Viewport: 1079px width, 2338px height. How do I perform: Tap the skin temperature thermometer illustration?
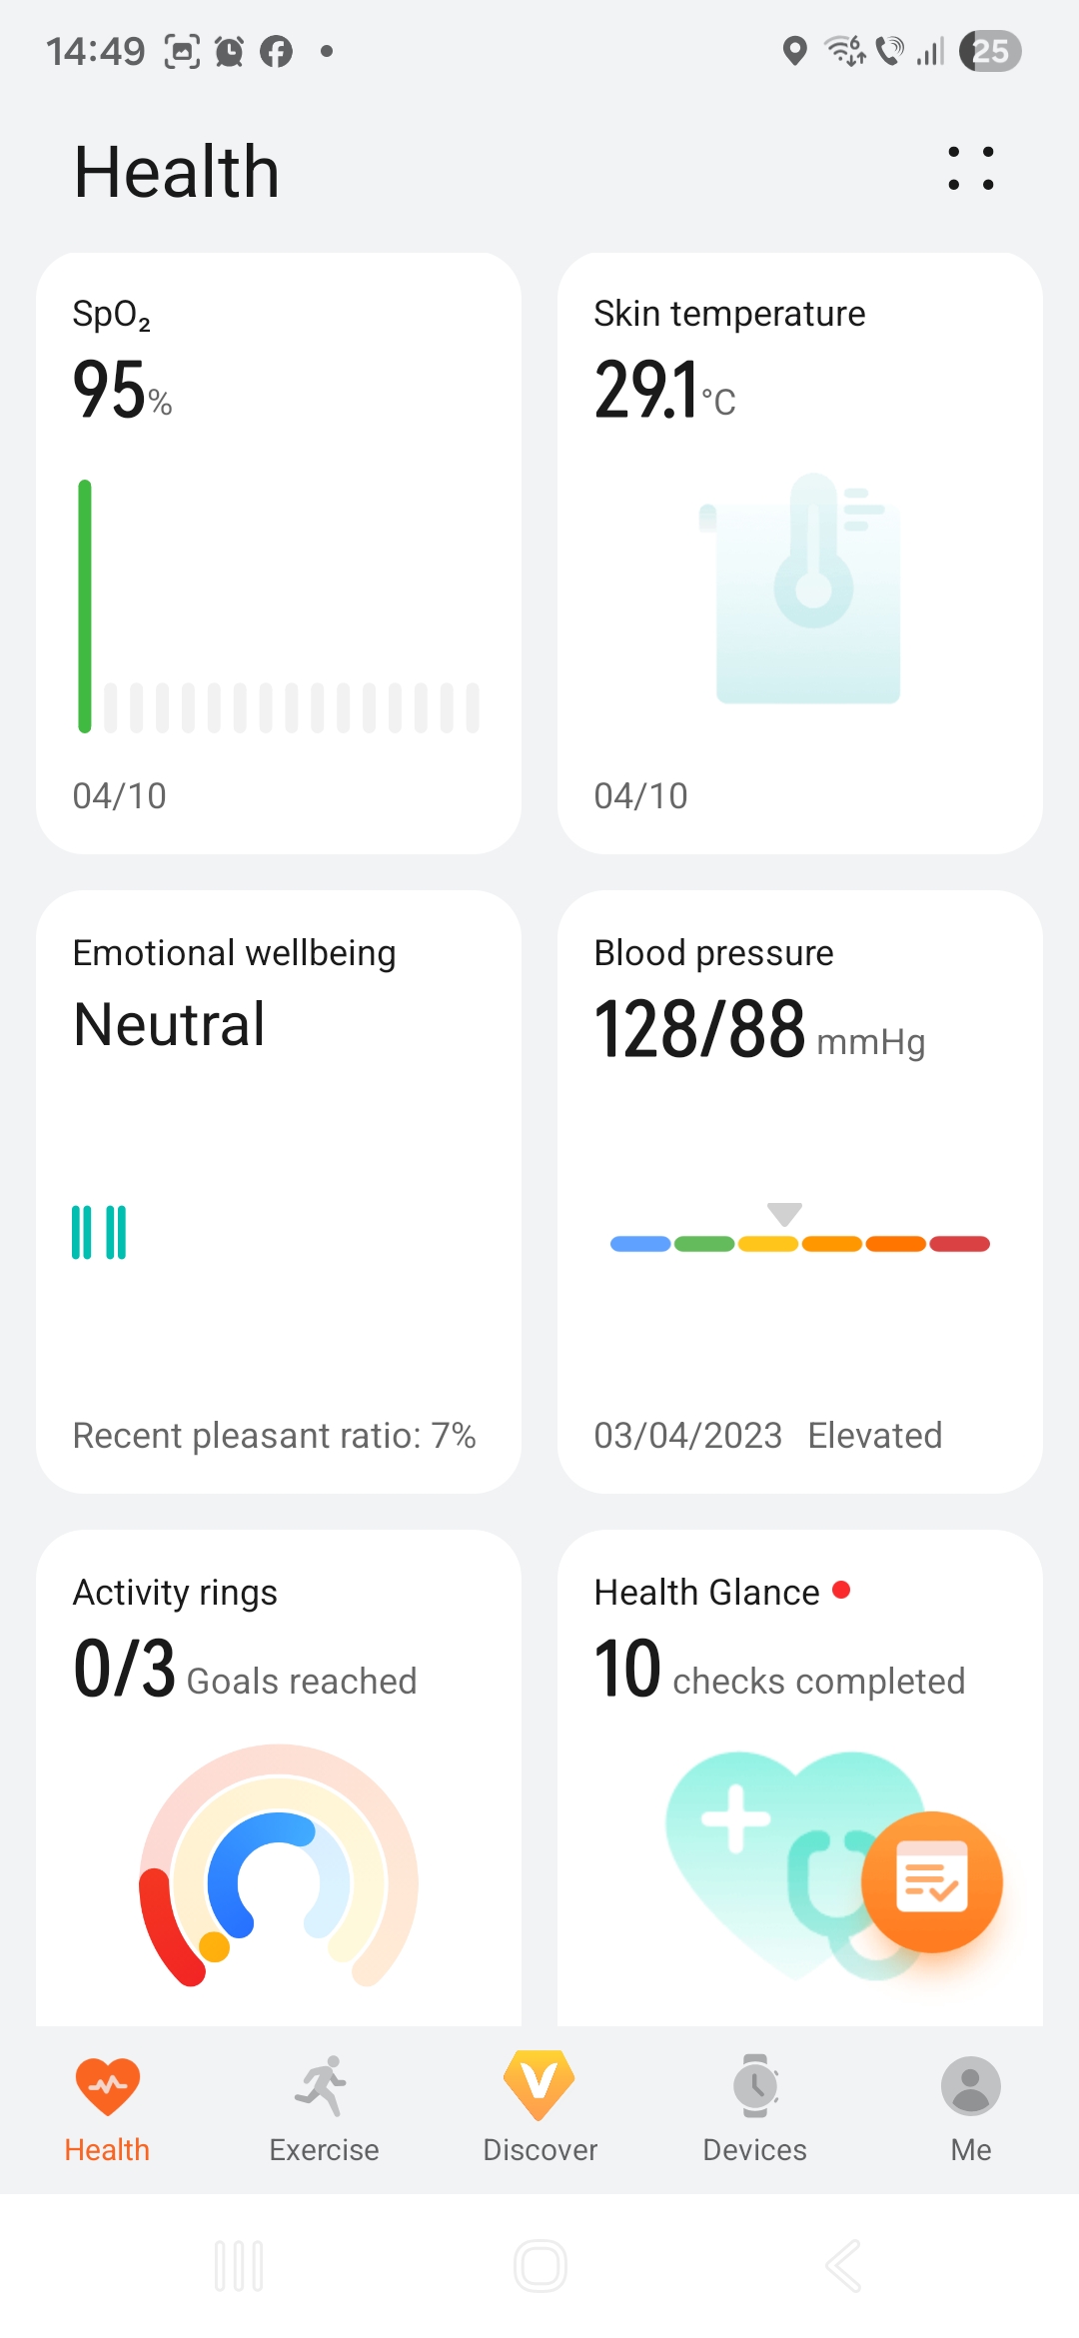[807, 588]
